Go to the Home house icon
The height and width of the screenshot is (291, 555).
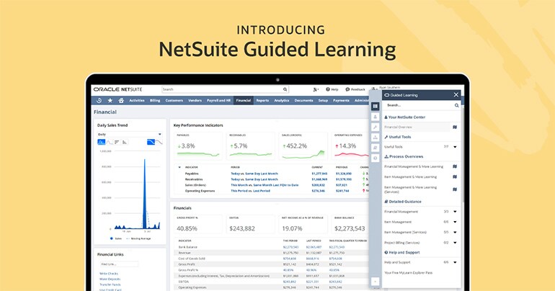(121, 100)
